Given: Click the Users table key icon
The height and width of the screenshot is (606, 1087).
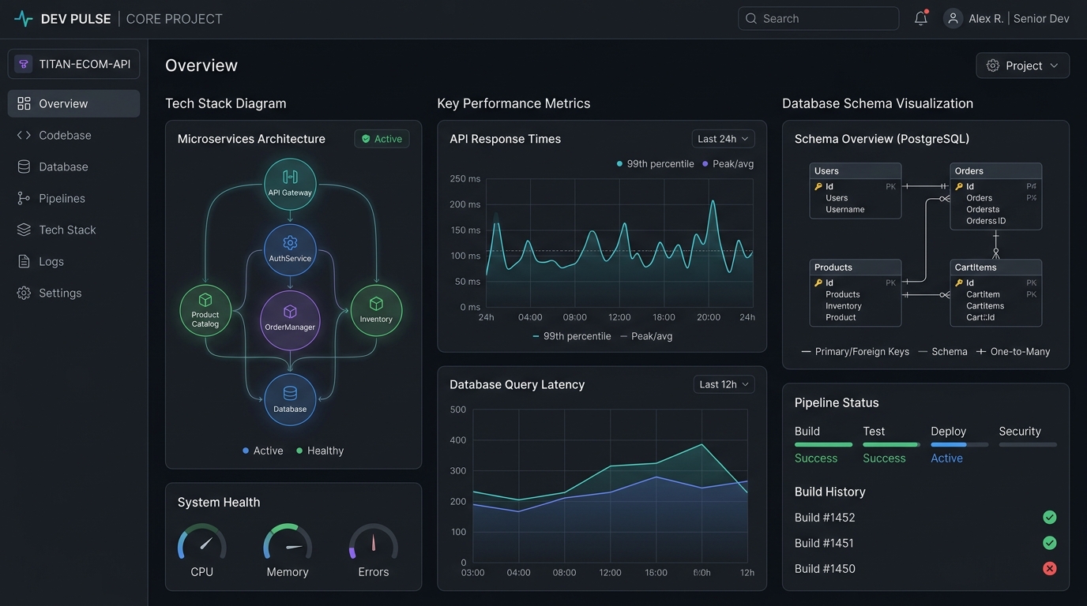Looking at the screenshot, I should click(x=818, y=187).
